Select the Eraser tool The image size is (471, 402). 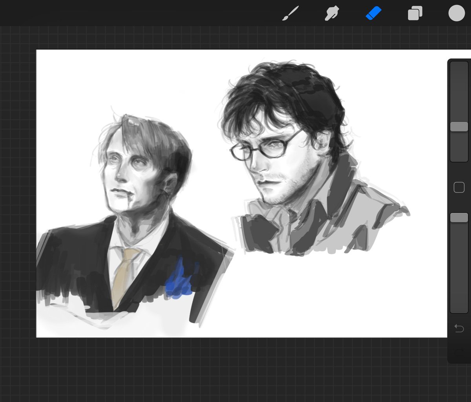click(373, 13)
